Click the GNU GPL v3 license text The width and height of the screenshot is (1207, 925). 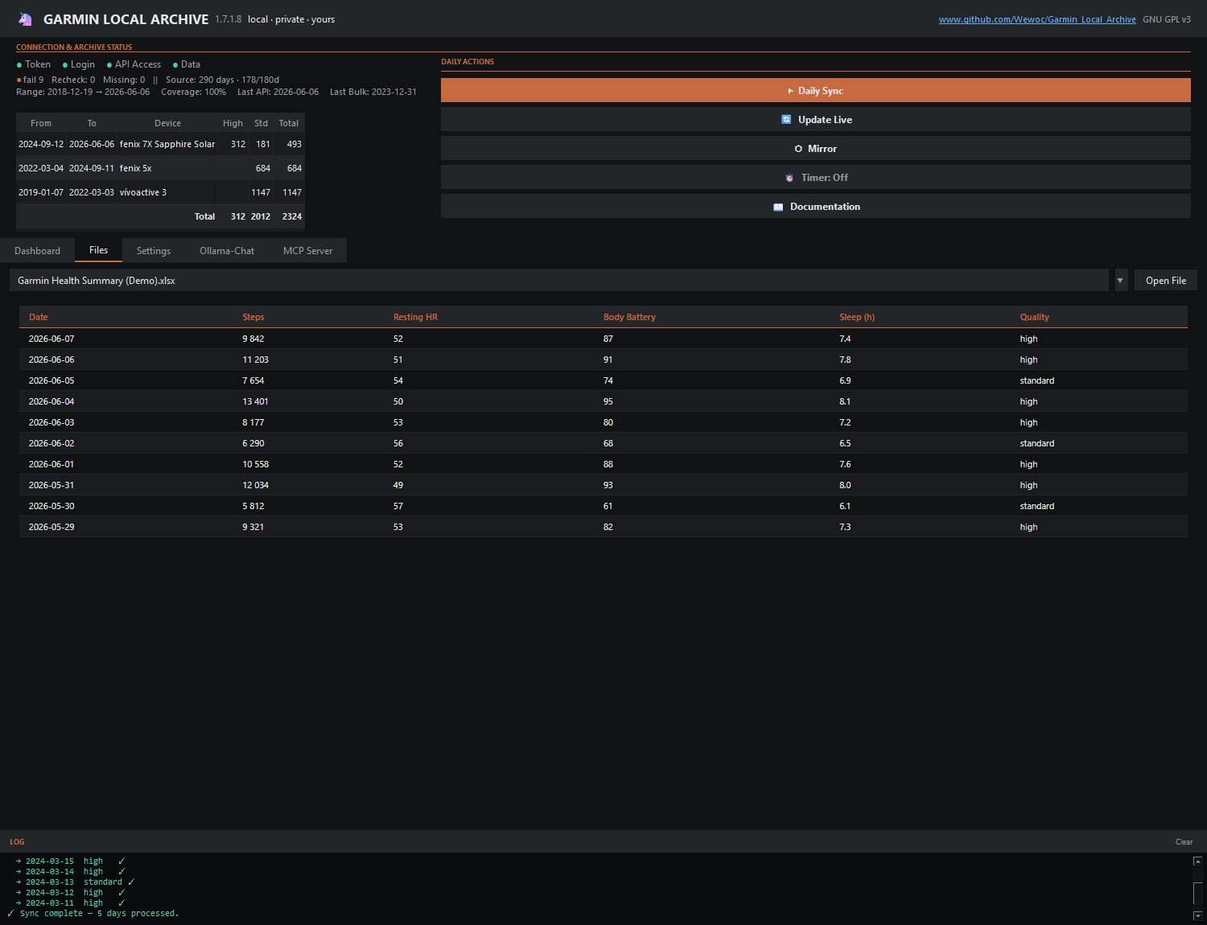pos(1167,19)
